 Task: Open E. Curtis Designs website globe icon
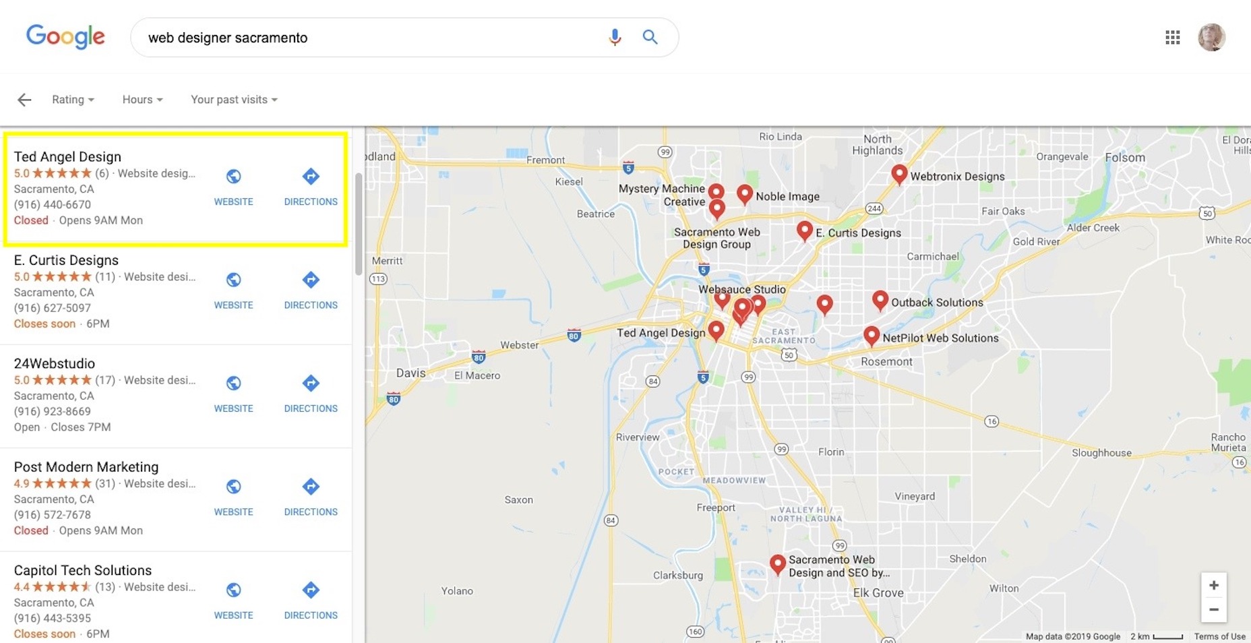tap(234, 280)
